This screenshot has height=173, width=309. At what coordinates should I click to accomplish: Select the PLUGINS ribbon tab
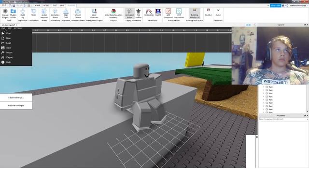click(71, 5)
